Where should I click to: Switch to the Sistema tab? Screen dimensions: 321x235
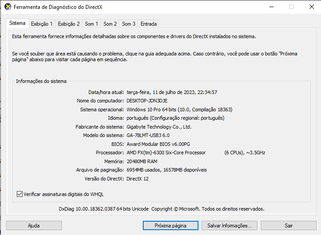tap(17, 23)
